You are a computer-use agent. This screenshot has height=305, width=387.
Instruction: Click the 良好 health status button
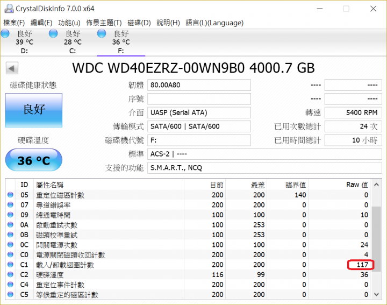(x=34, y=110)
